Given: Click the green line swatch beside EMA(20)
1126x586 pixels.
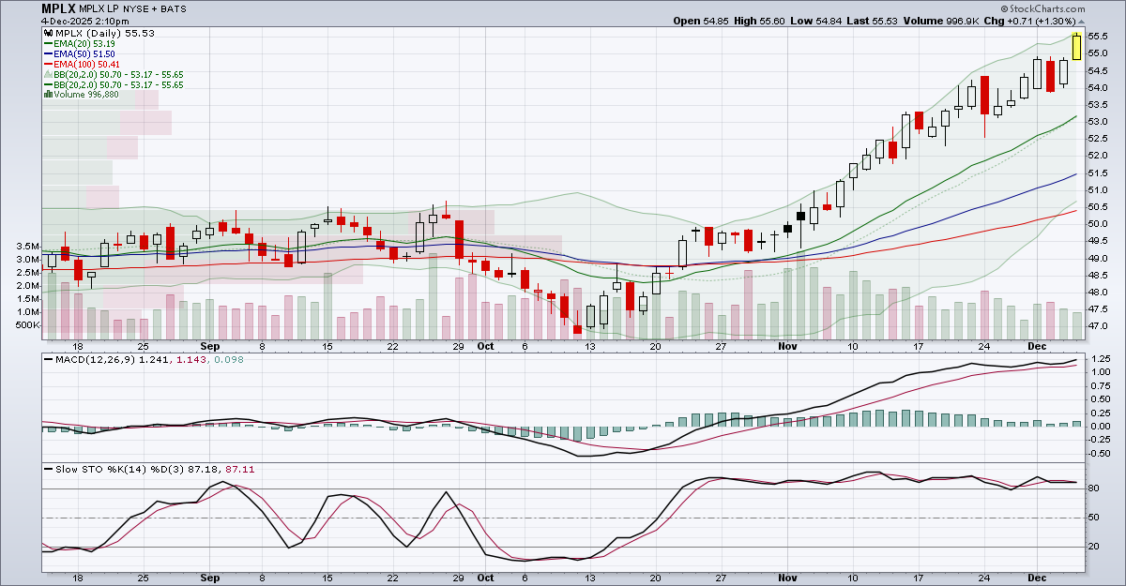Looking at the screenshot, I should [49, 43].
